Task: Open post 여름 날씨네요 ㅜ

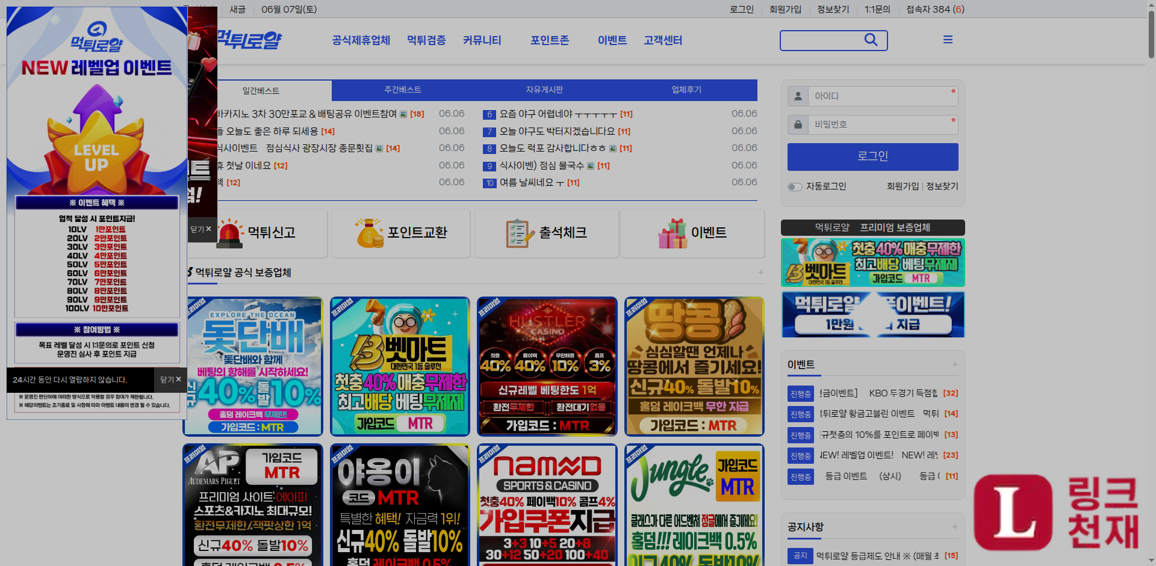Action: click(532, 182)
